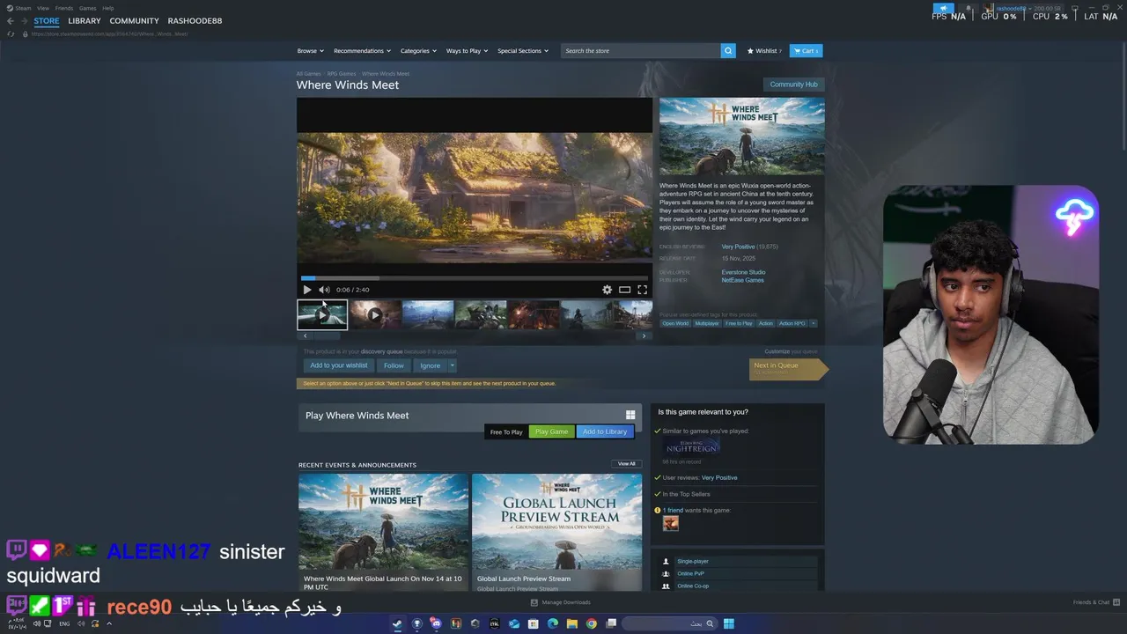Open the NetEase Games publisher link
The width and height of the screenshot is (1127, 634).
pyautogui.click(x=742, y=280)
